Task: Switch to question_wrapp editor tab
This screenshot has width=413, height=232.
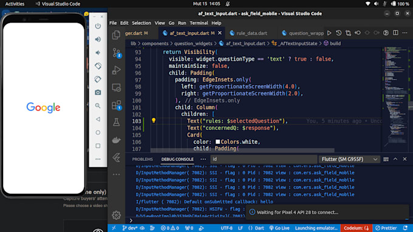Action: point(302,33)
